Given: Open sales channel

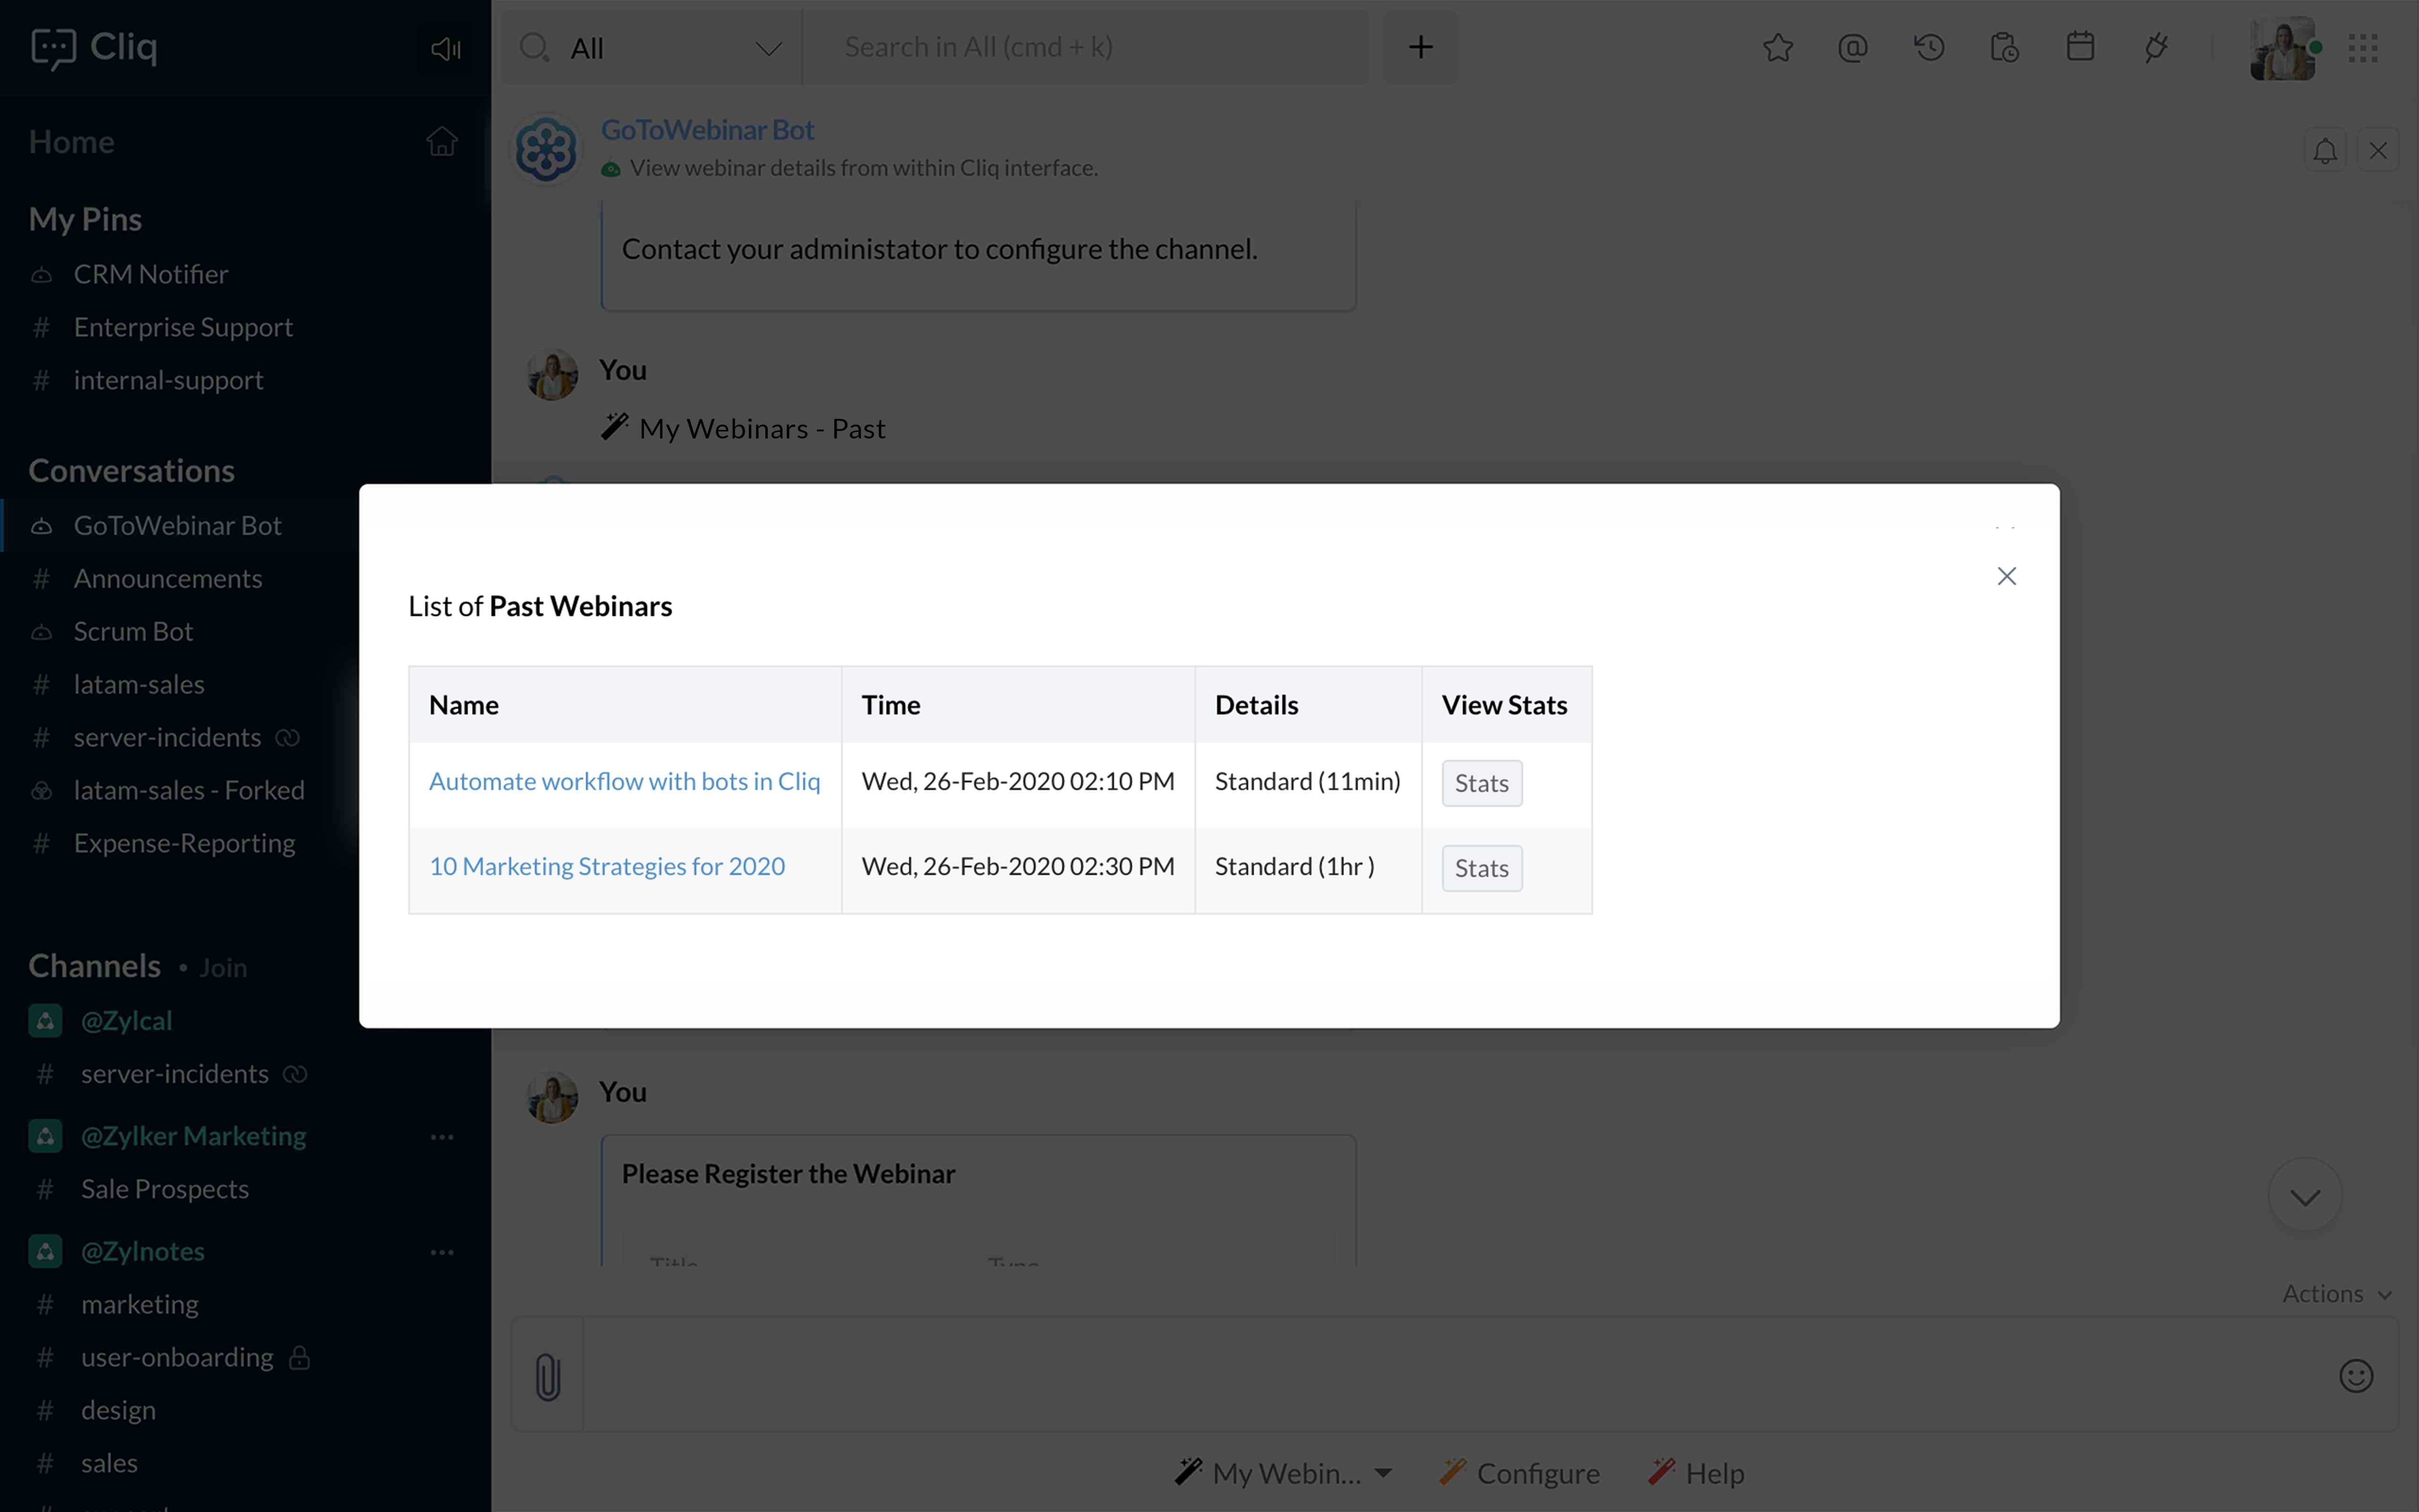Looking at the screenshot, I should point(109,1464).
